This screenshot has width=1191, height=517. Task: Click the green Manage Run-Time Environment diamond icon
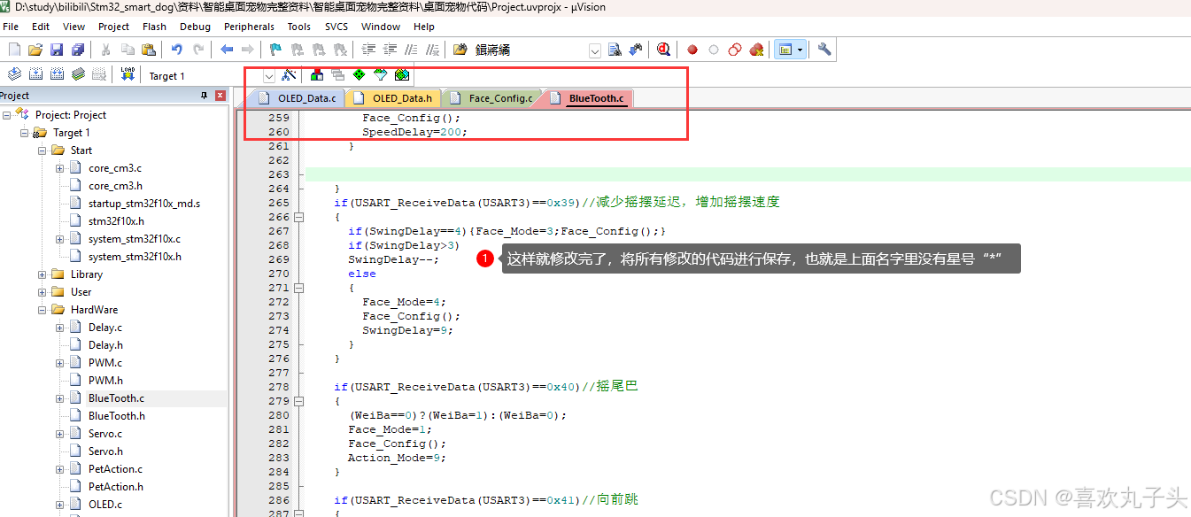359,75
